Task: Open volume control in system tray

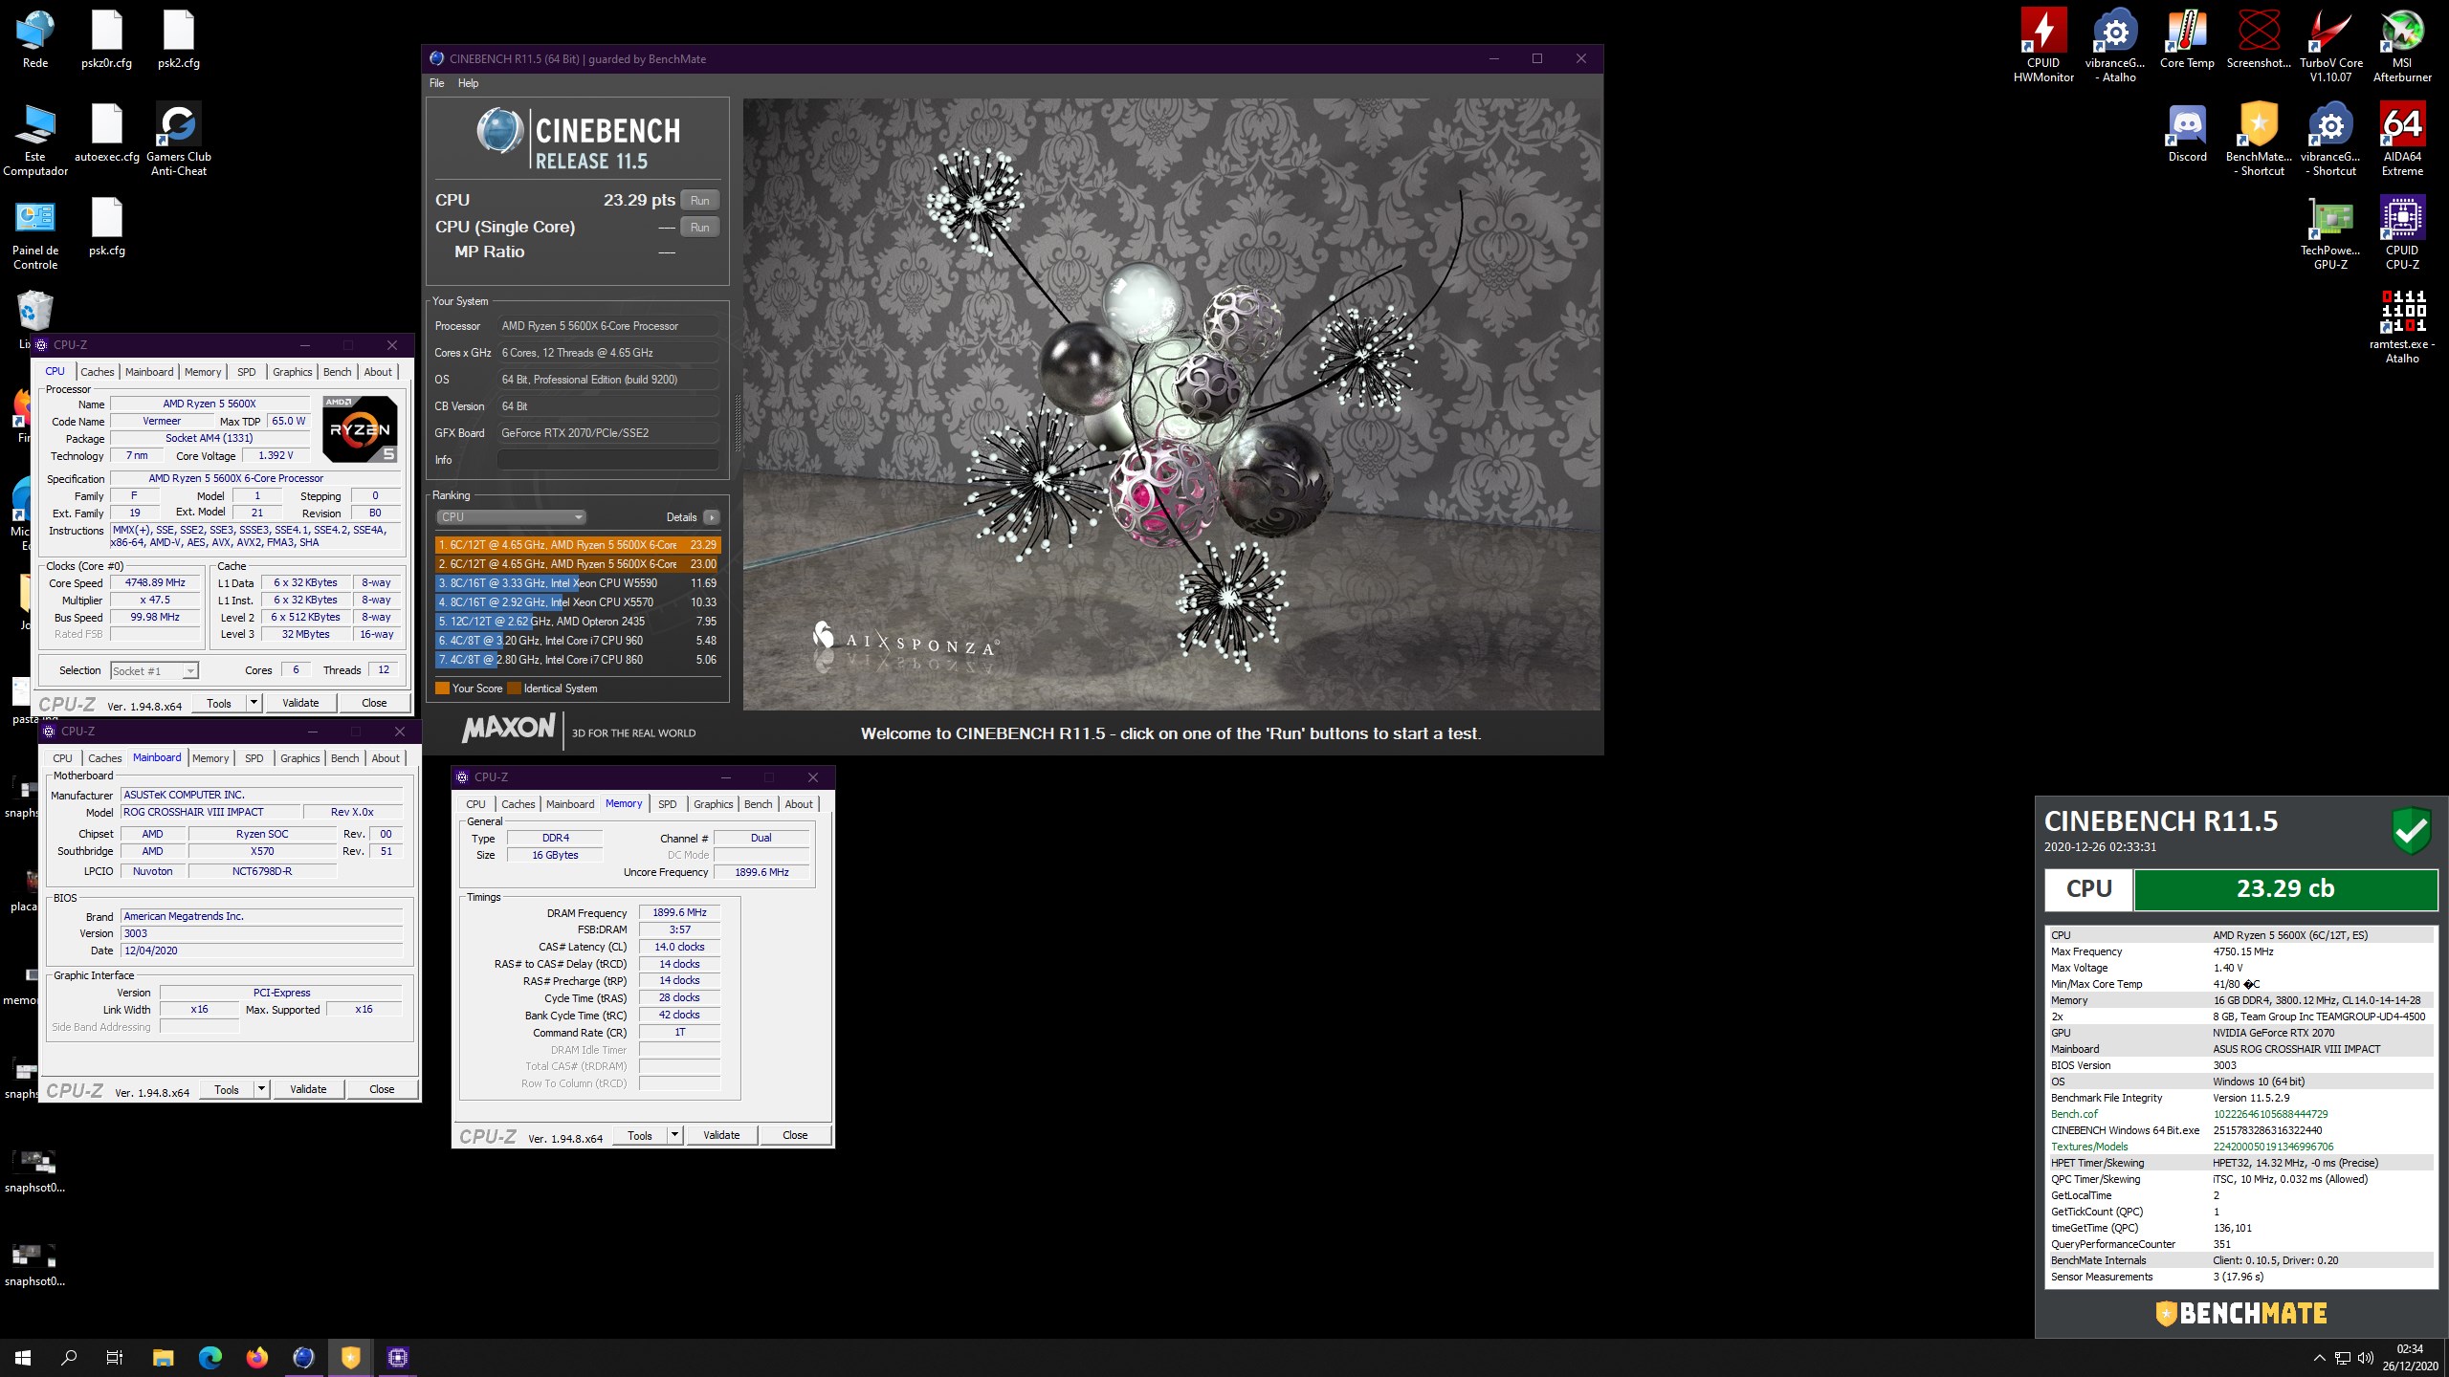Action: (x=2366, y=1358)
